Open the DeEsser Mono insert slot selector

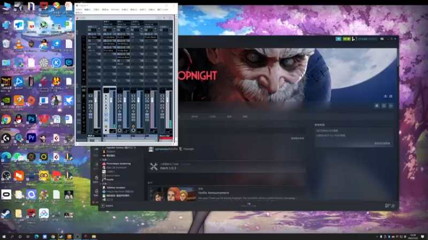point(124,57)
